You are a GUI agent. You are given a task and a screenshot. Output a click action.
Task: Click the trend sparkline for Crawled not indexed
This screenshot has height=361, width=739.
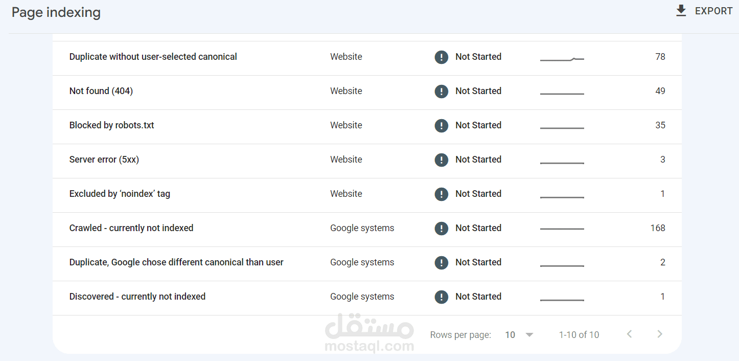[562, 229]
